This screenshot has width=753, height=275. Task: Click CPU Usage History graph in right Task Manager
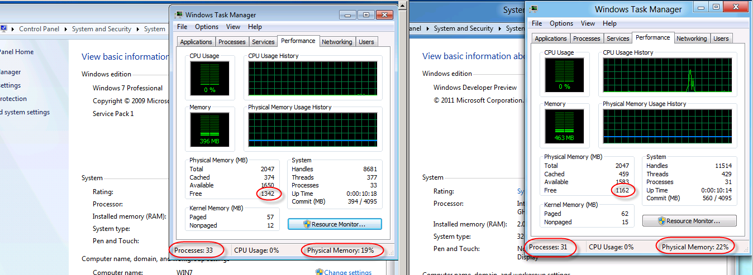(x=668, y=75)
